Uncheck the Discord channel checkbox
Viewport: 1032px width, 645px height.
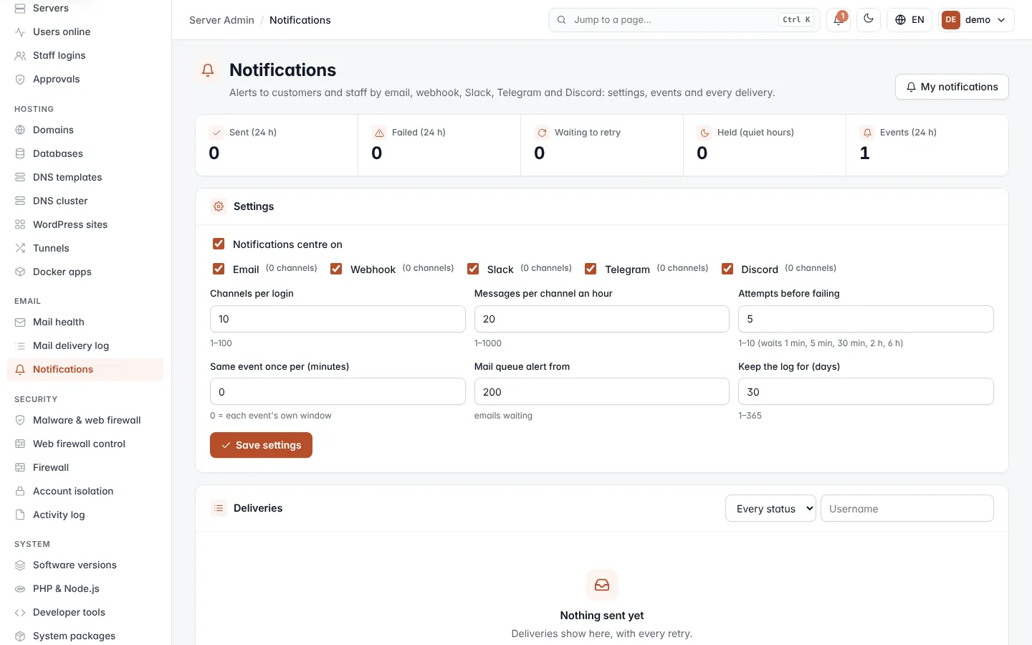[727, 269]
